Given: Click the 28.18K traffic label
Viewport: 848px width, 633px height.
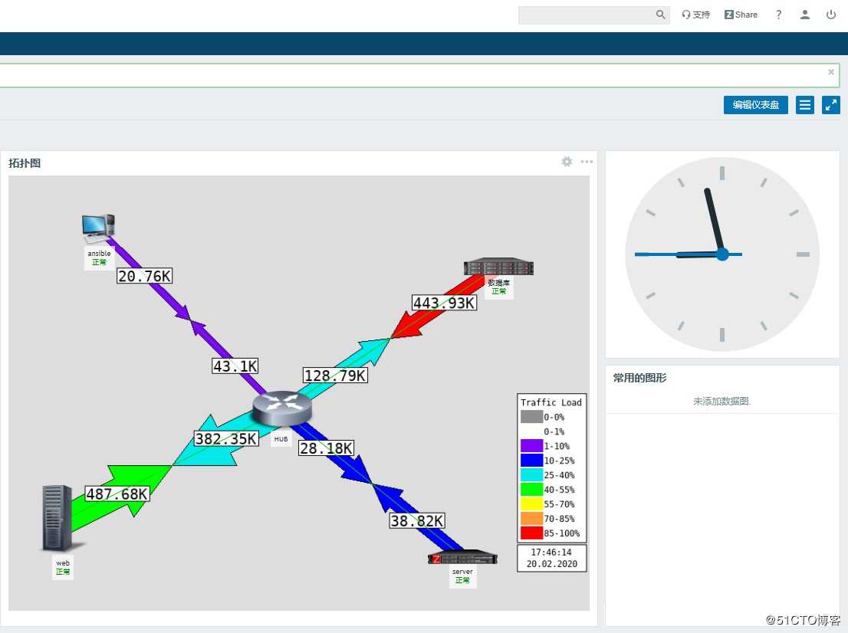Looking at the screenshot, I should [x=326, y=448].
